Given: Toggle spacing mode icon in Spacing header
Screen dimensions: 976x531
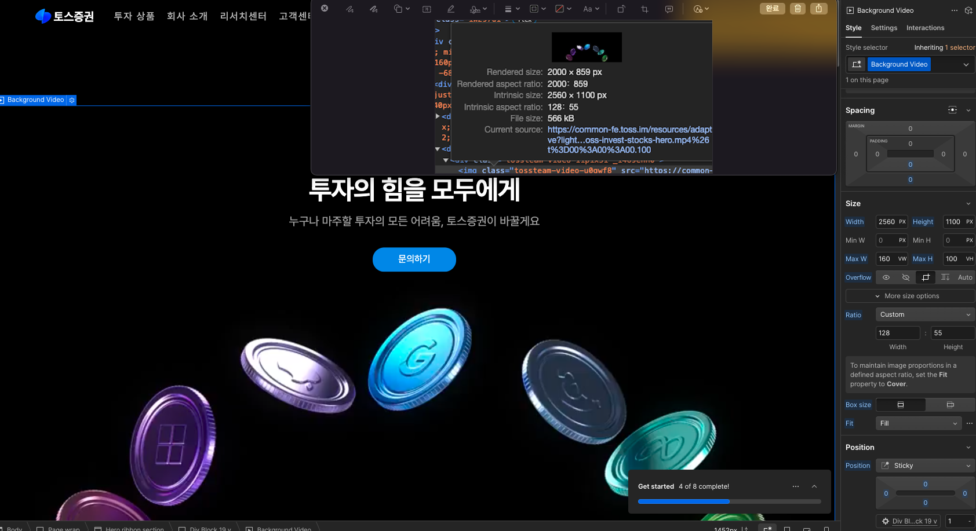Looking at the screenshot, I should (x=952, y=110).
